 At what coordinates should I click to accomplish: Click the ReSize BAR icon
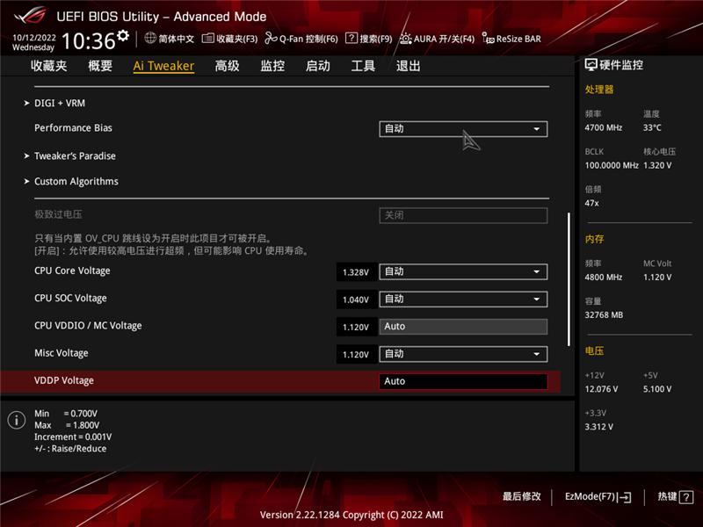tap(488, 38)
